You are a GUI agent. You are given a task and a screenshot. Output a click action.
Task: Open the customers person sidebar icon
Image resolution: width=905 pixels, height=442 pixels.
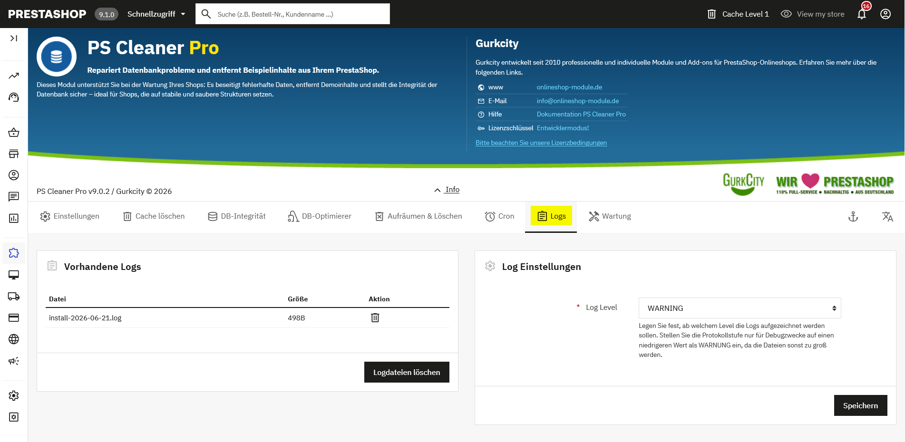coord(14,175)
